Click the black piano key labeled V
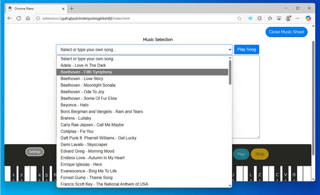Viewport: 320px width, 195px height. [285, 173]
